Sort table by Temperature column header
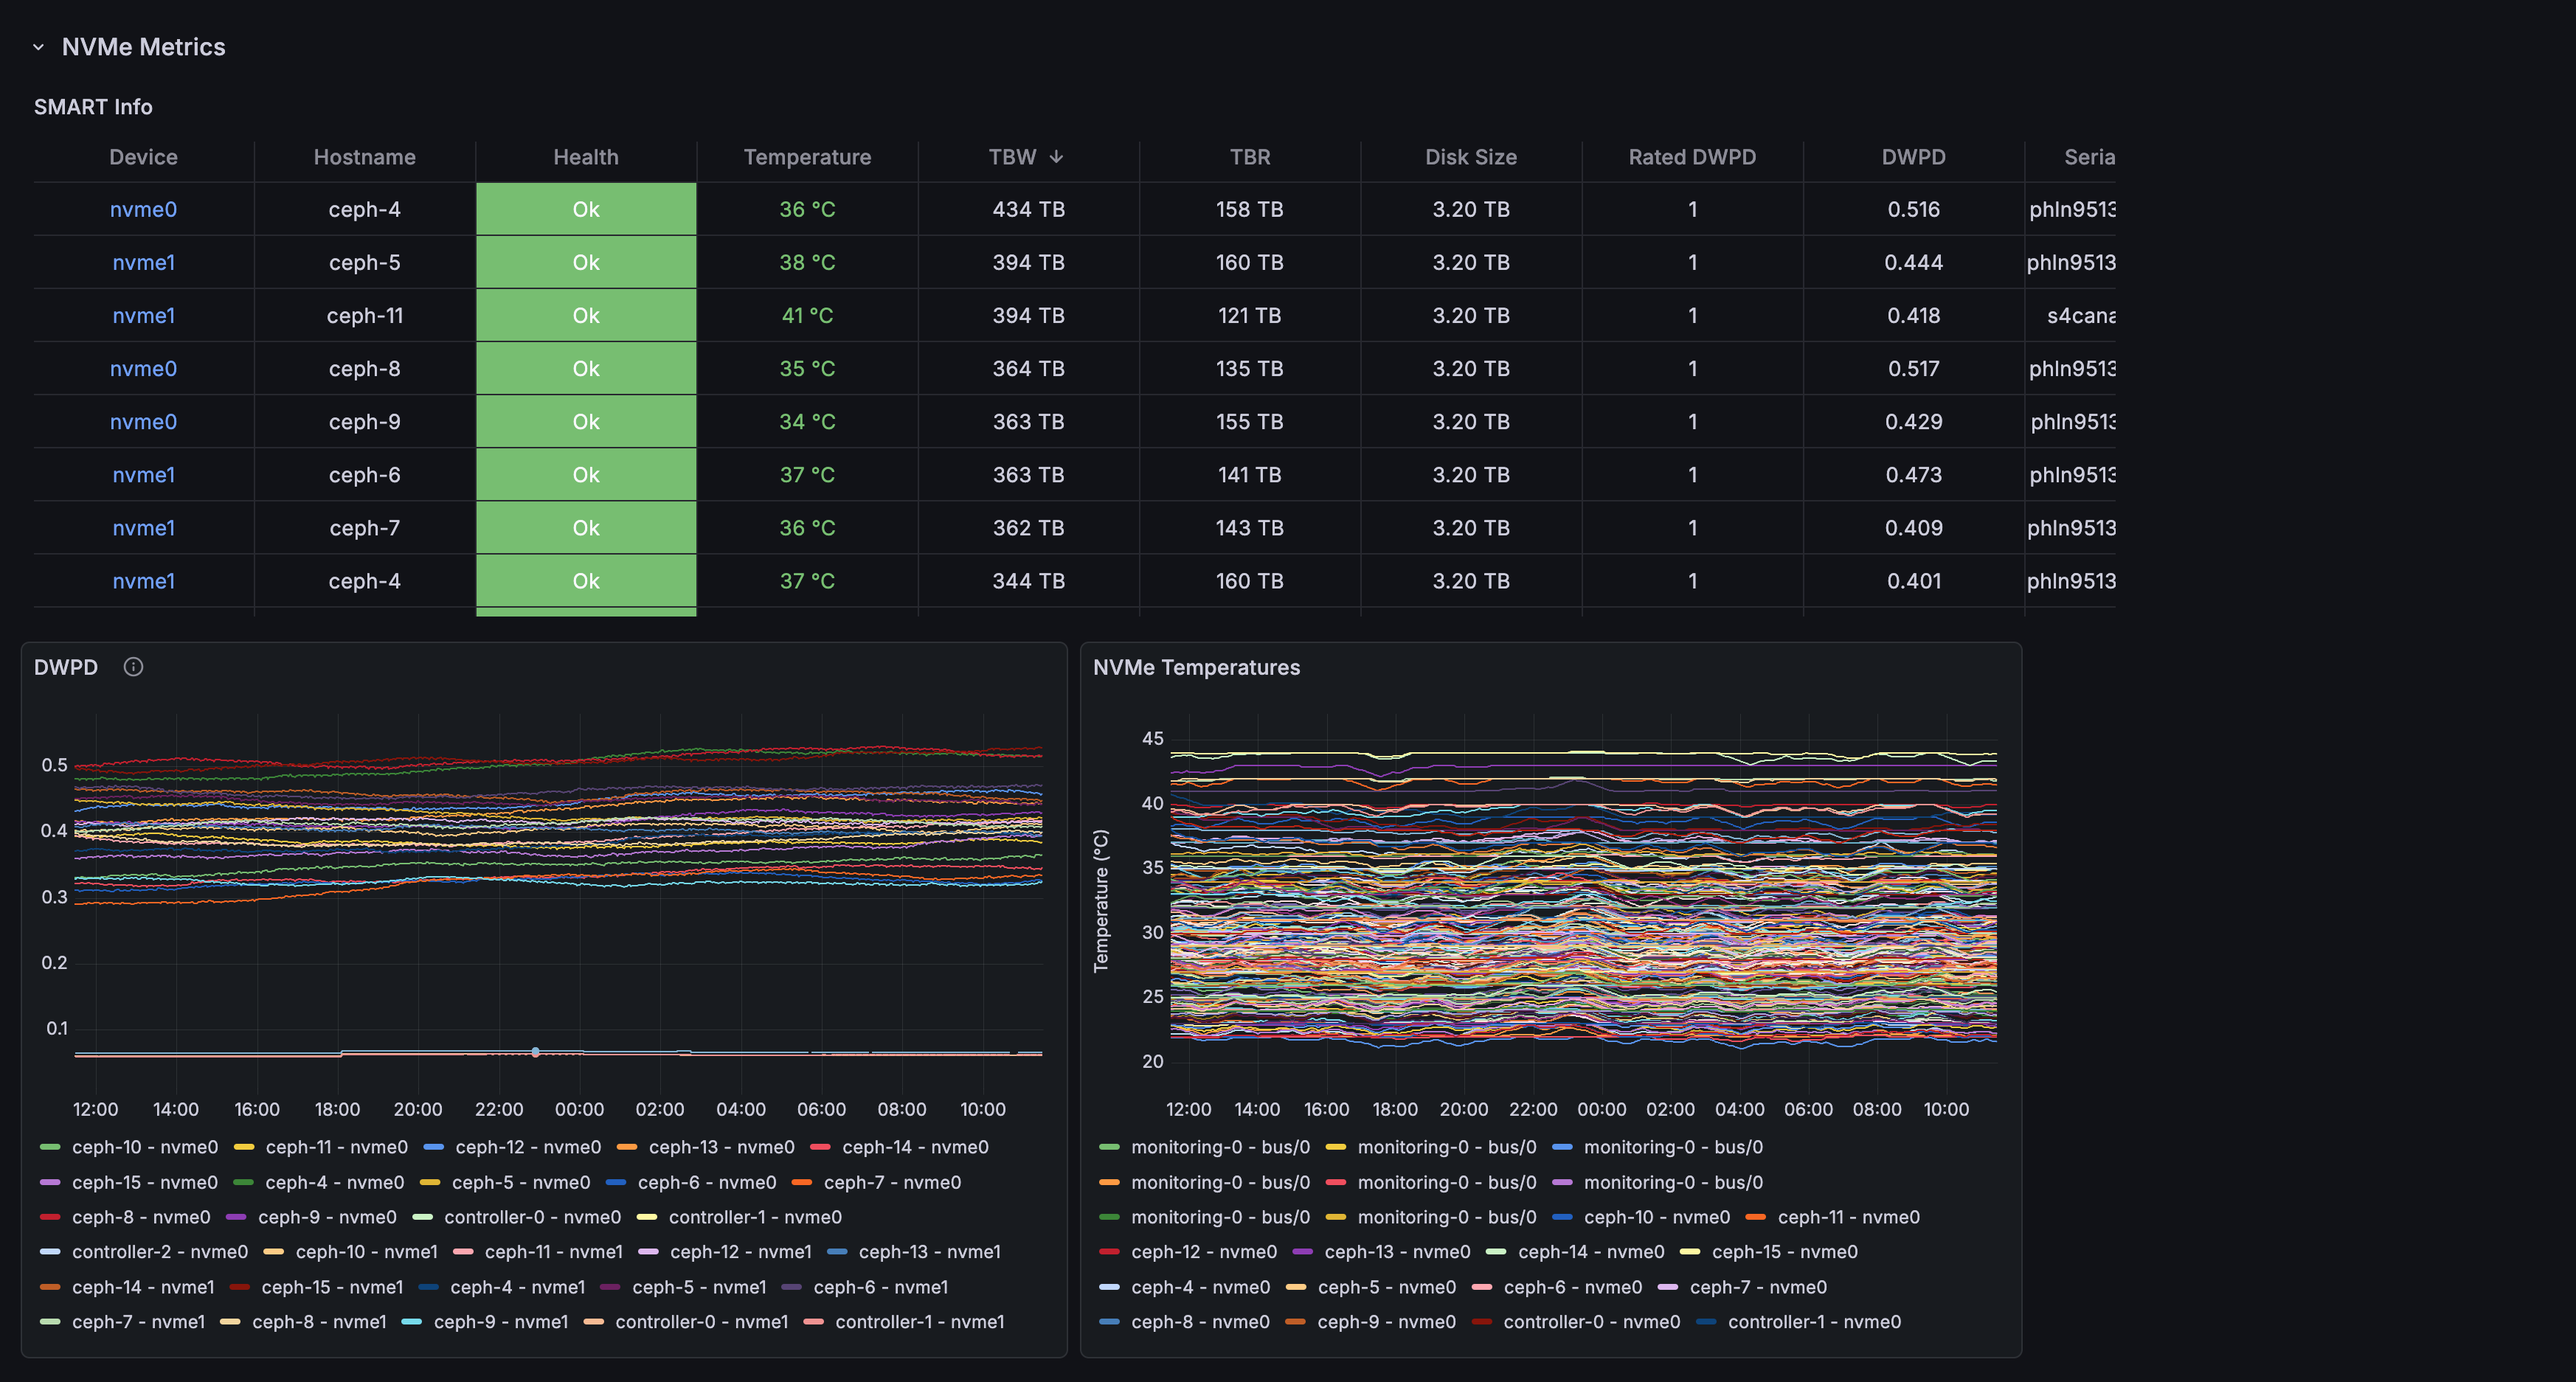This screenshot has width=2576, height=1382. click(x=807, y=157)
